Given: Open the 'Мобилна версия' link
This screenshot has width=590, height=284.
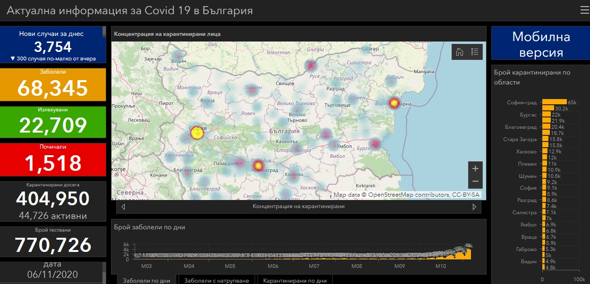Looking at the screenshot, I should click(541, 44).
